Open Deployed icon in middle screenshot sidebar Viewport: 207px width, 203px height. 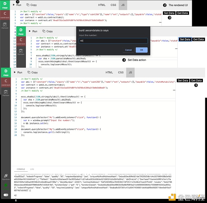click(21, 52)
